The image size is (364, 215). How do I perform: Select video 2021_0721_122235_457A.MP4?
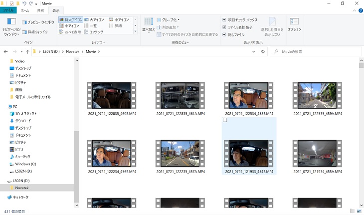(x=181, y=157)
